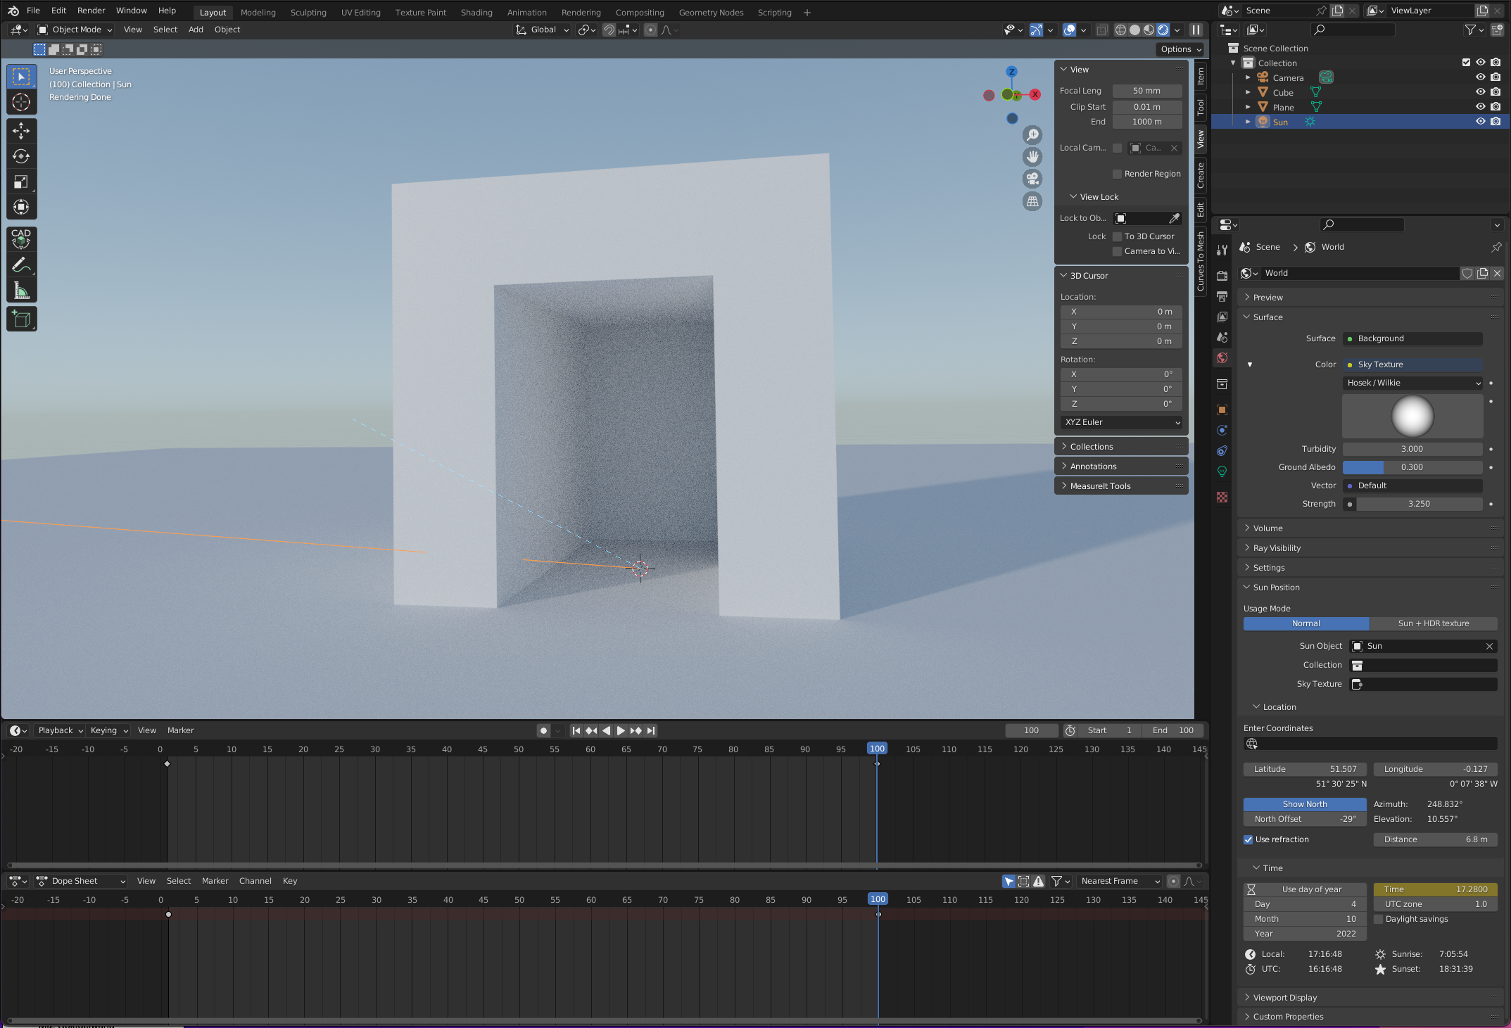Open the World properties tab icon
The image size is (1511, 1028).
(1222, 358)
